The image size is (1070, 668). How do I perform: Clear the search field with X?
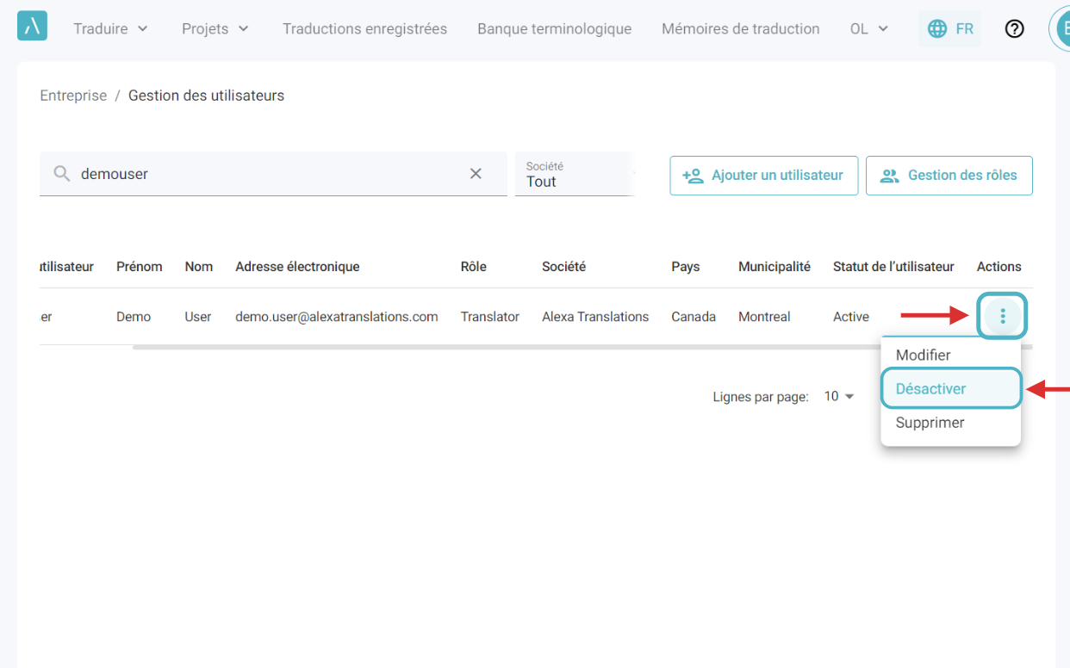(x=476, y=174)
